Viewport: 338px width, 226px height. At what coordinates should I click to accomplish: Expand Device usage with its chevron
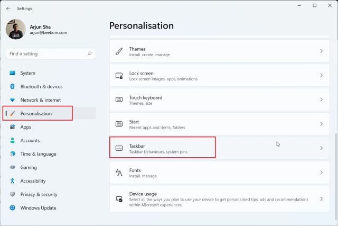pyautogui.click(x=321, y=199)
